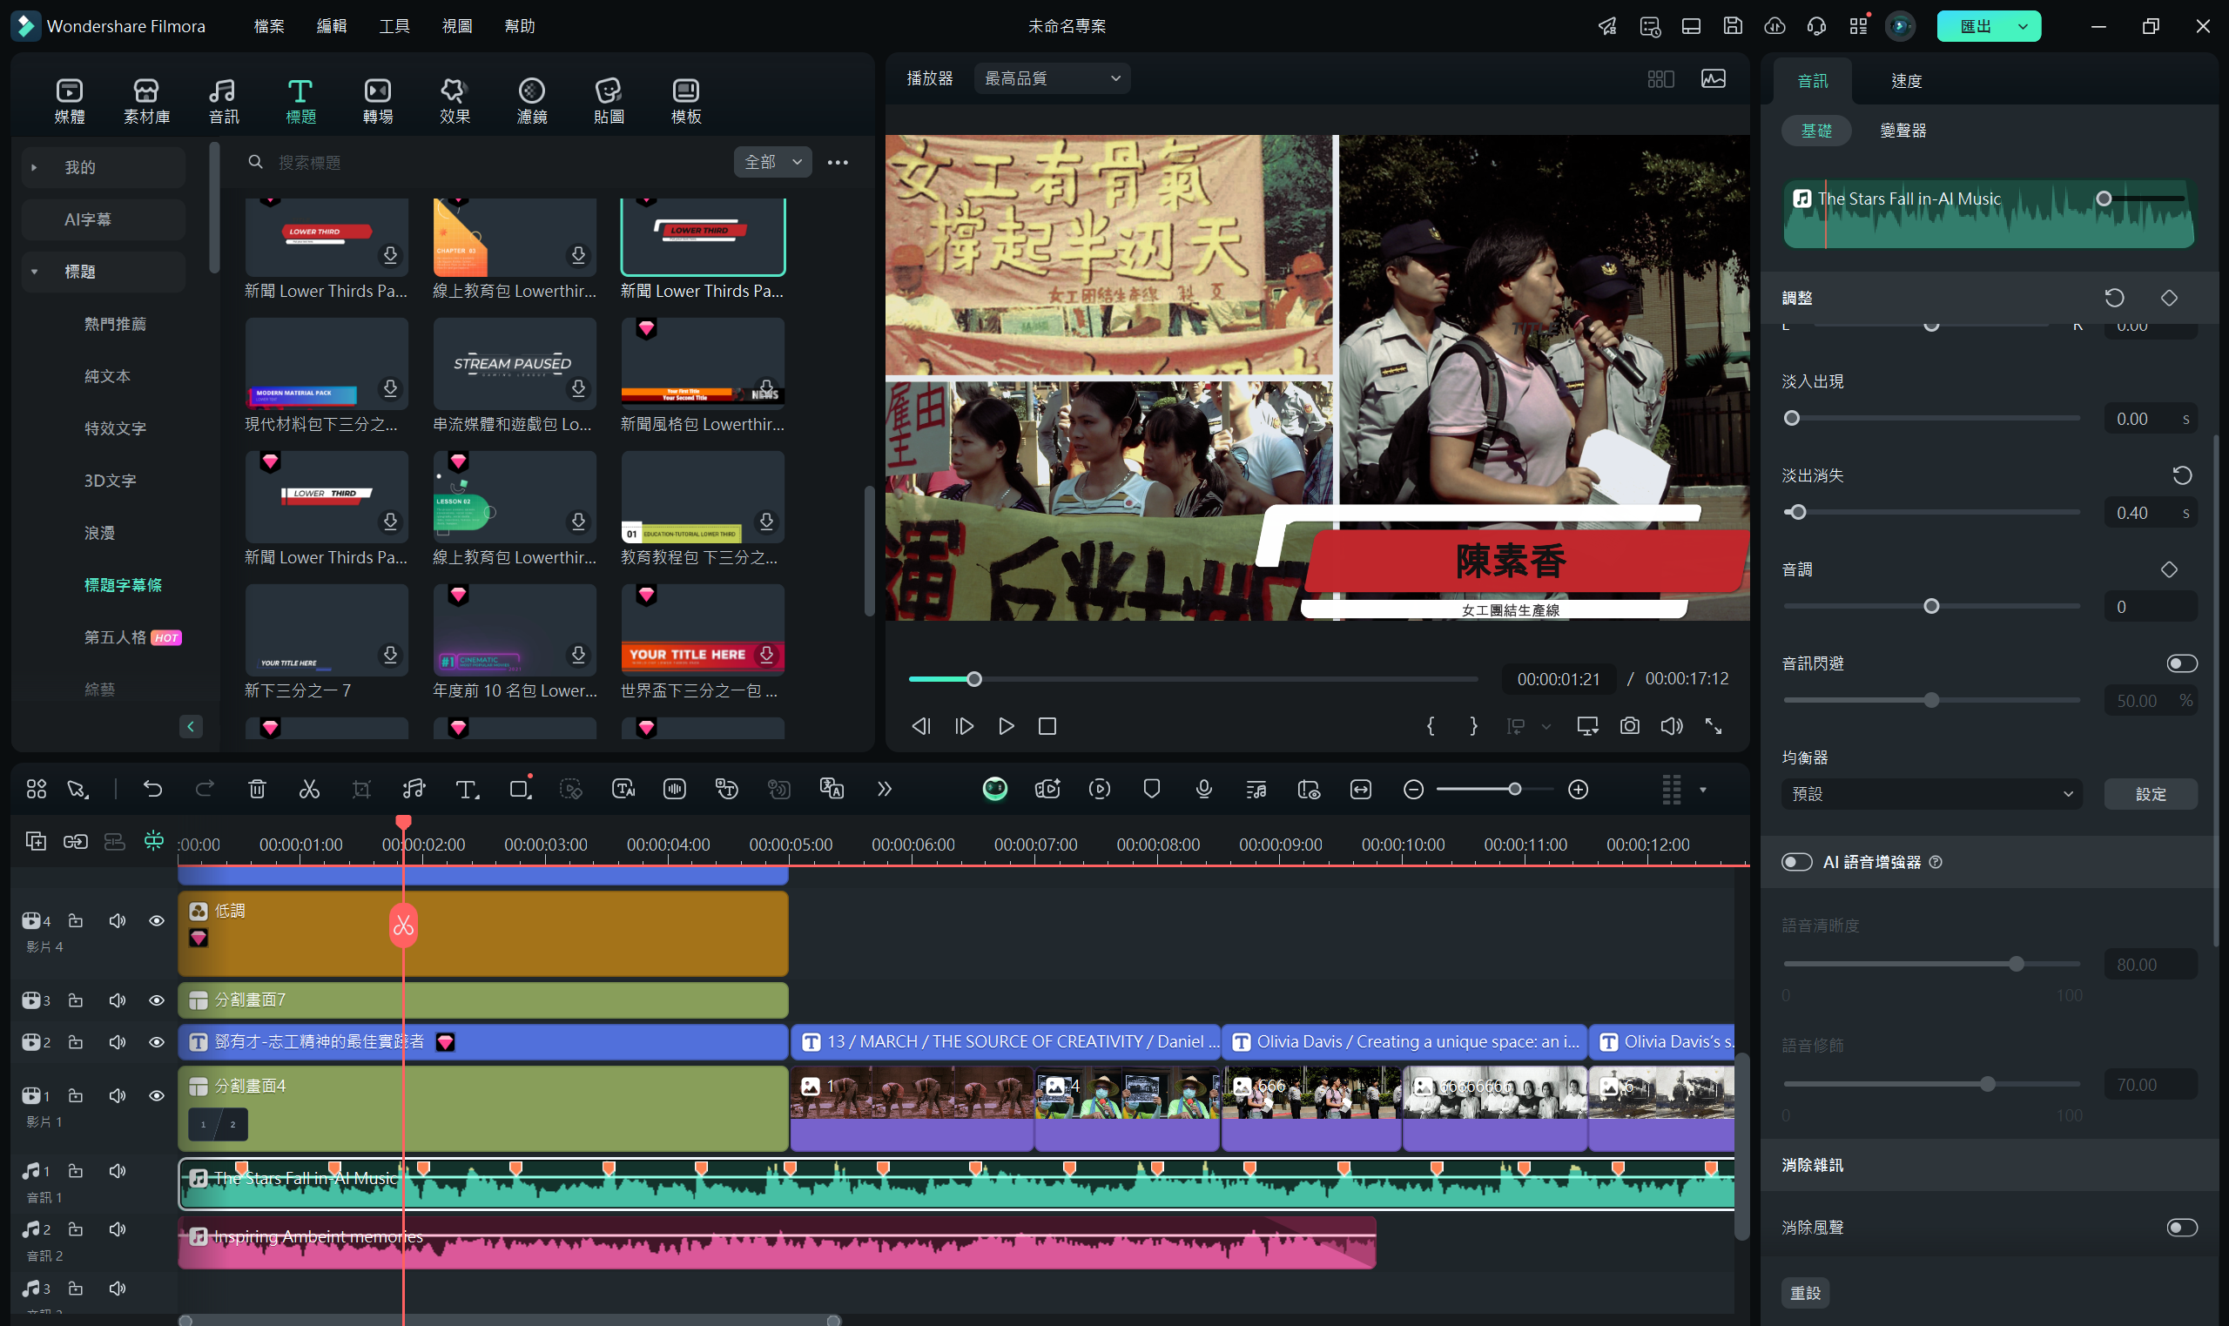
Task: Click the cloud upload icon in the title bar
Action: pos(1774,26)
